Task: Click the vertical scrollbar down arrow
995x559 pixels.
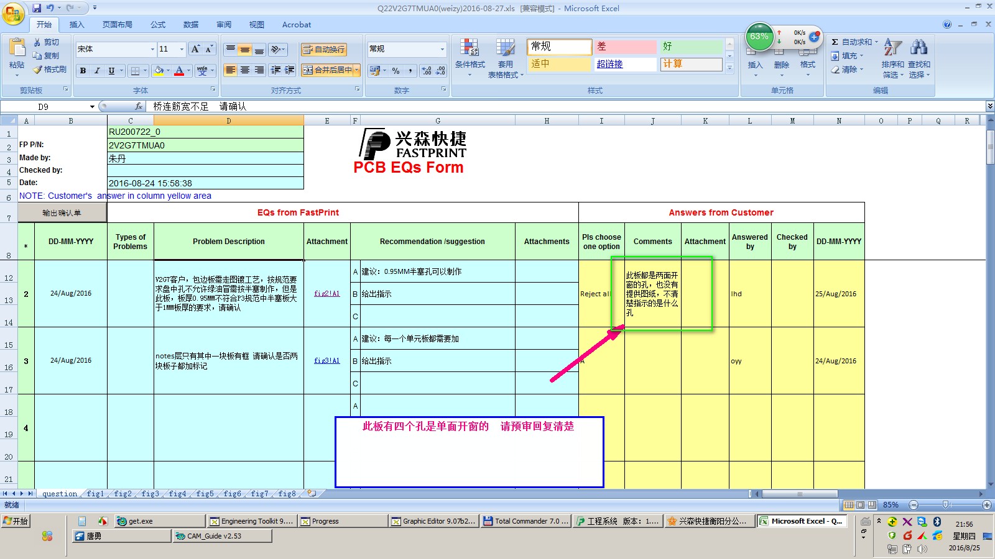Action: [989, 484]
